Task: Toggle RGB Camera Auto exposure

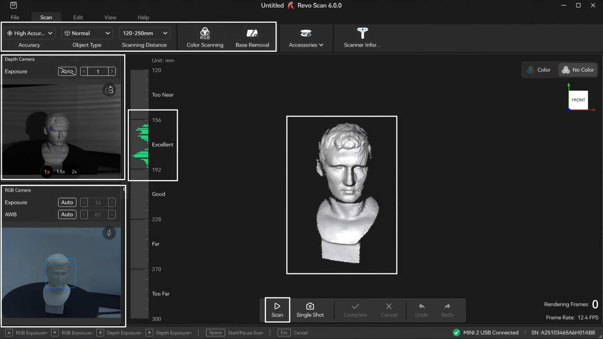Action: coord(67,202)
